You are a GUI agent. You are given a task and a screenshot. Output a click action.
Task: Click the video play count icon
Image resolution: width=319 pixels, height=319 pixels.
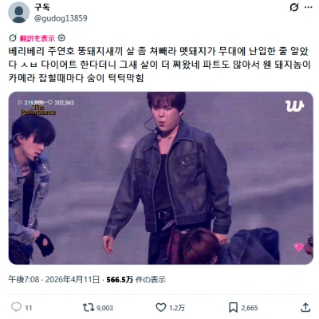click(x=20, y=102)
